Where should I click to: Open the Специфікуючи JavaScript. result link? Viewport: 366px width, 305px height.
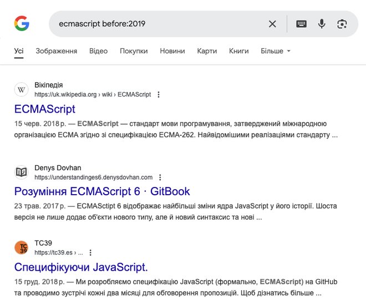coord(81,267)
